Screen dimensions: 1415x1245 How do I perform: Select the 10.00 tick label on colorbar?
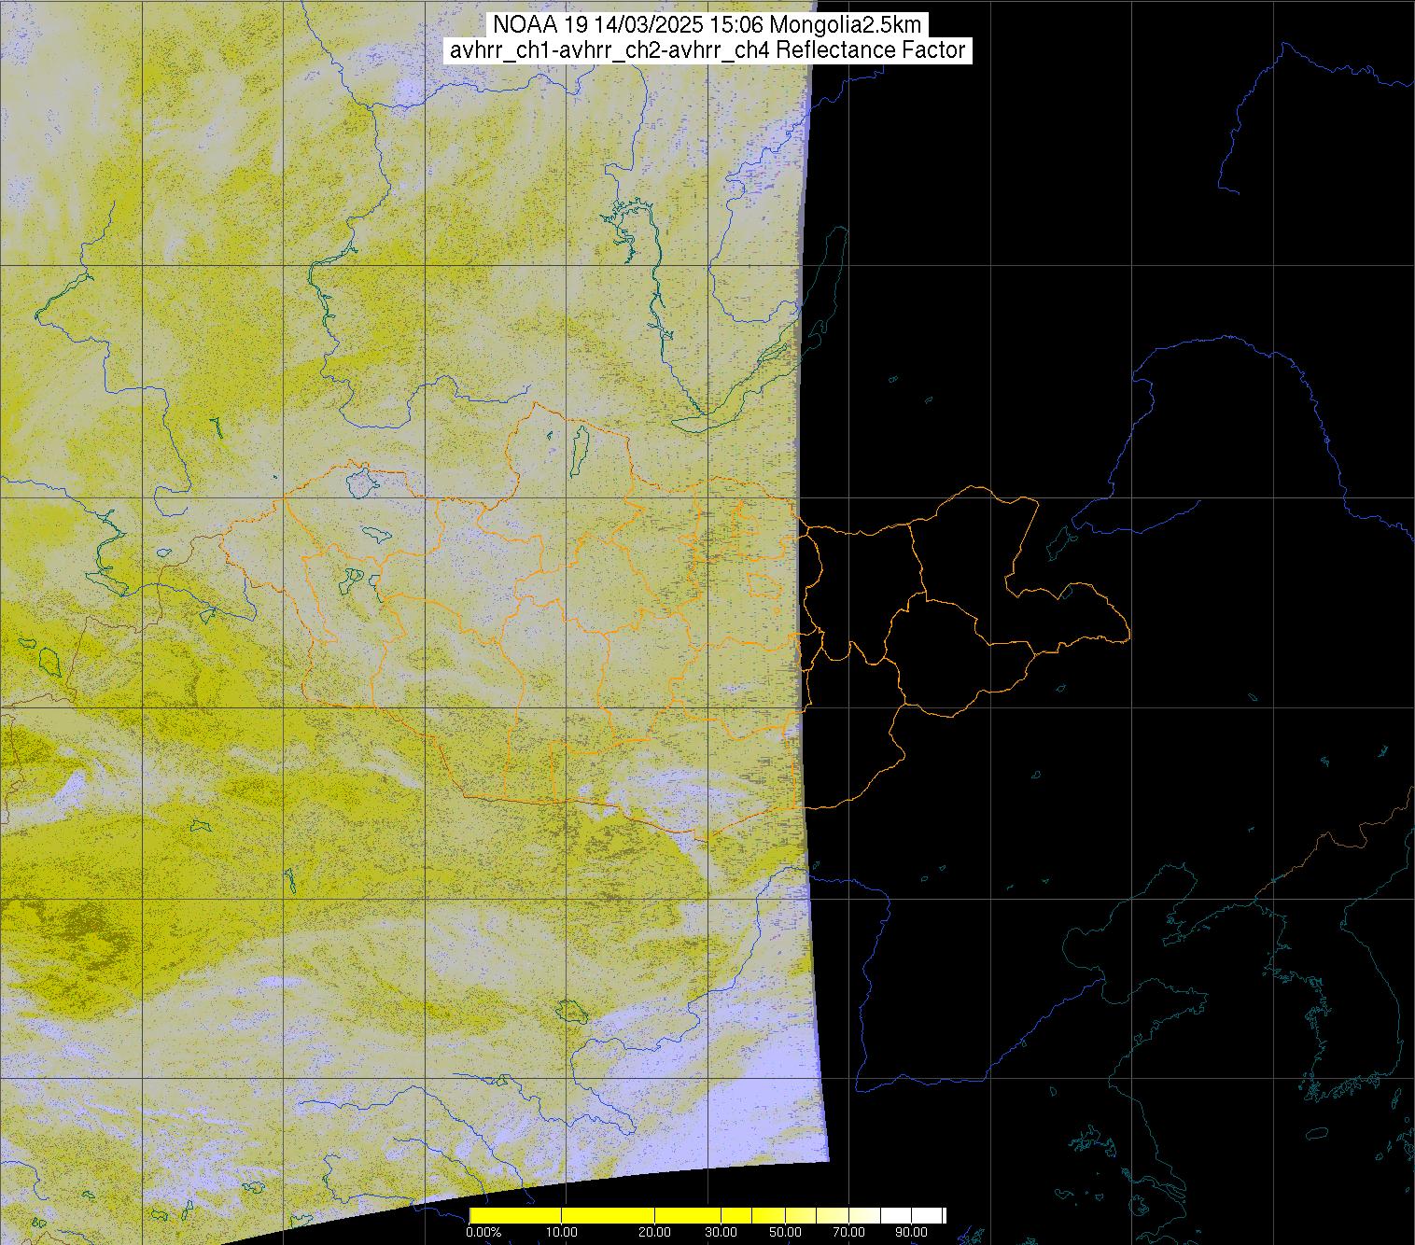coord(562,1232)
